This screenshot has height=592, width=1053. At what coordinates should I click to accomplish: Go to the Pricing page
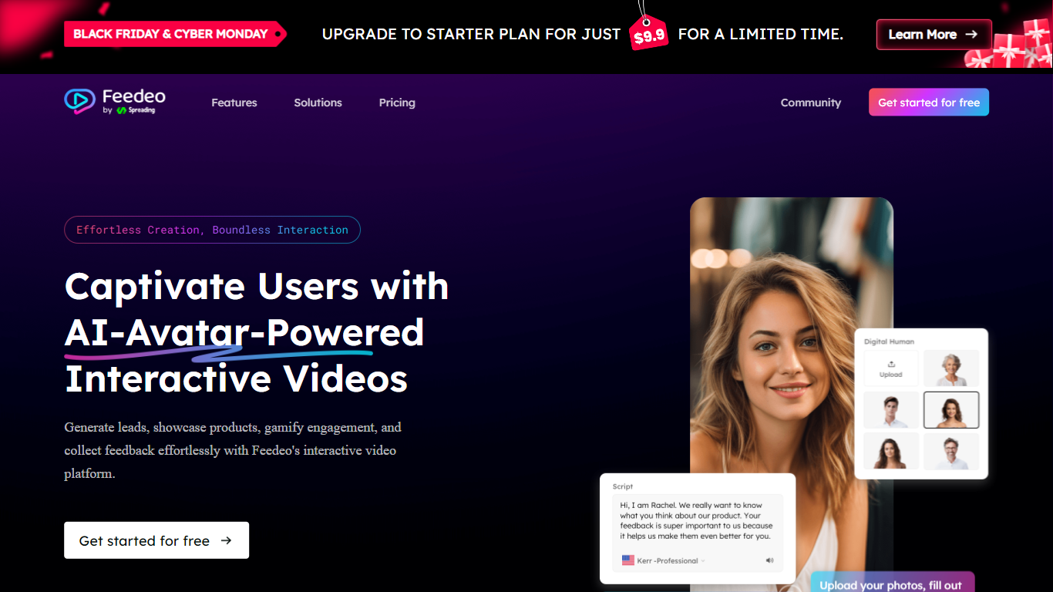[x=397, y=103]
